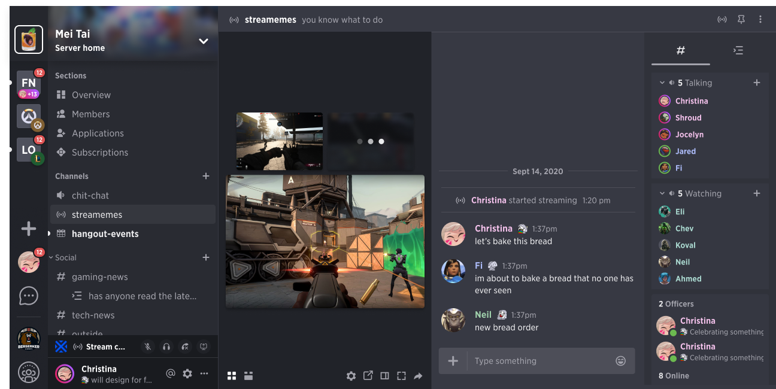Open the header more options menu
Screen dimensions: 776x389
coord(760,19)
